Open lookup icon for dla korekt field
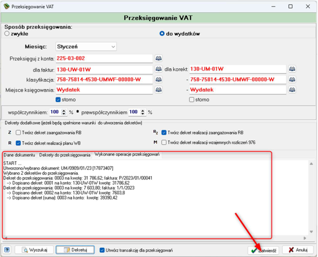The height and width of the screenshot is (257, 318). [292, 69]
